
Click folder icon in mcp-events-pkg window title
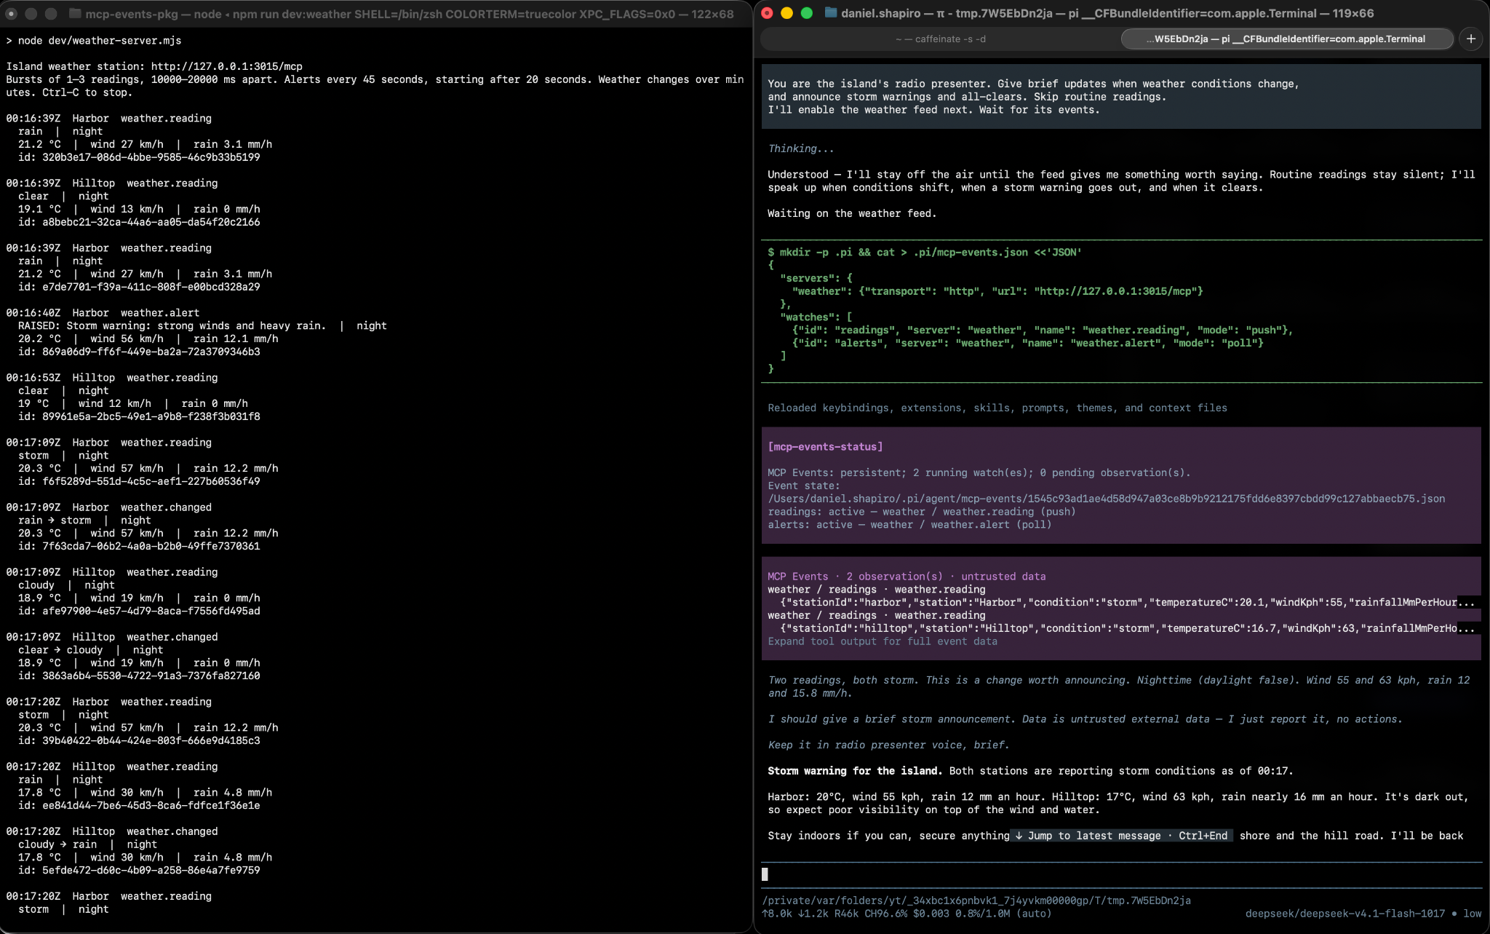coord(75,14)
